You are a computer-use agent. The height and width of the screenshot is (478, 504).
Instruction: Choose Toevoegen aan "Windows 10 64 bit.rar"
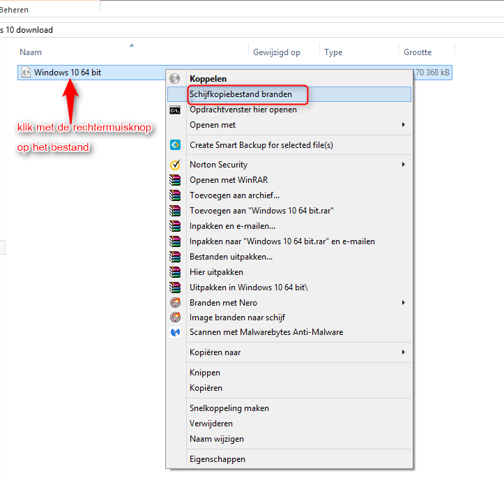click(x=289, y=211)
